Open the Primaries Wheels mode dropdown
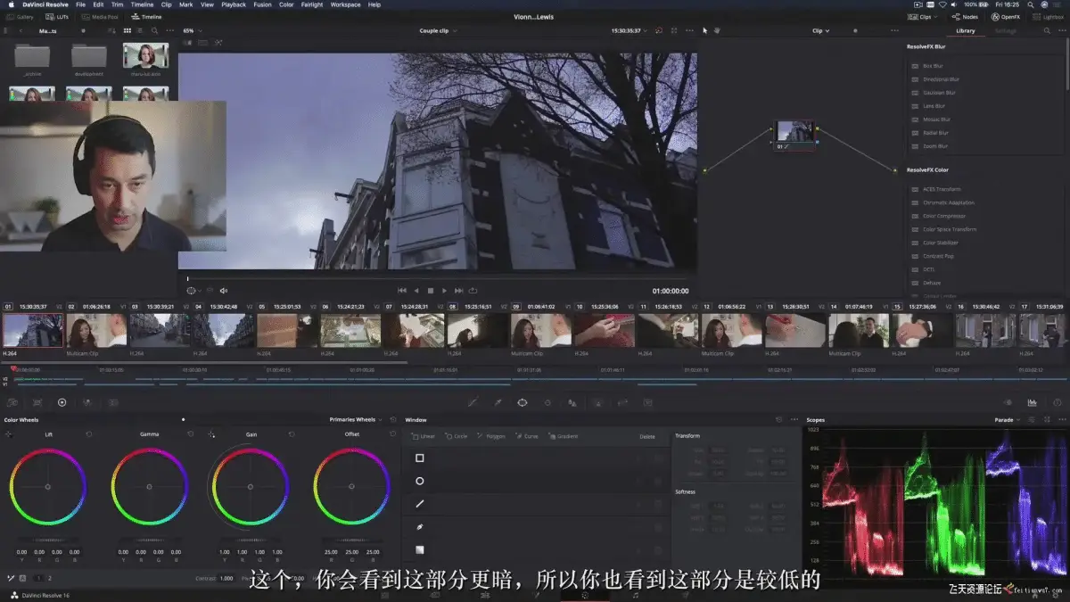Image resolution: width=1070 pixels, height=602 pixels. [357, 419]
